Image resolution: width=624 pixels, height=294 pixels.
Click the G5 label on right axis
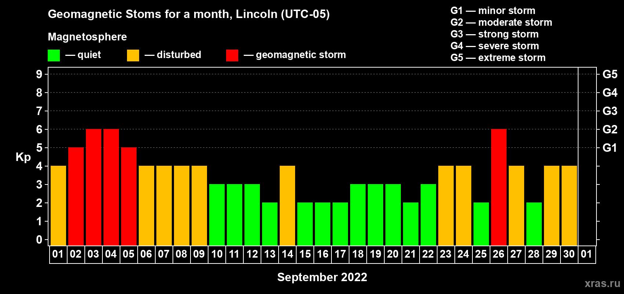click(610, 74)
